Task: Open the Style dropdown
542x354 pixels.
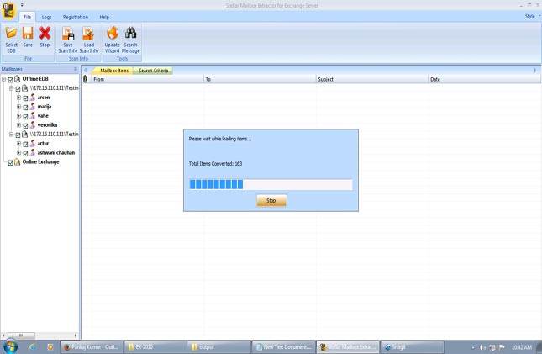Action: (x=532, y=16)
